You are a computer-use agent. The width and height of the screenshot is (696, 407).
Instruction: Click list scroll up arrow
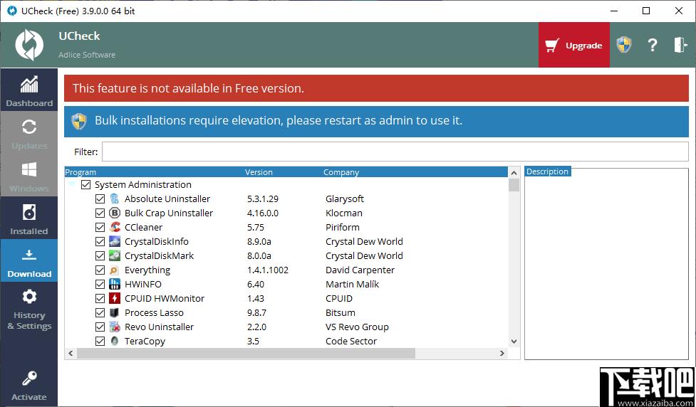(514, 173)
